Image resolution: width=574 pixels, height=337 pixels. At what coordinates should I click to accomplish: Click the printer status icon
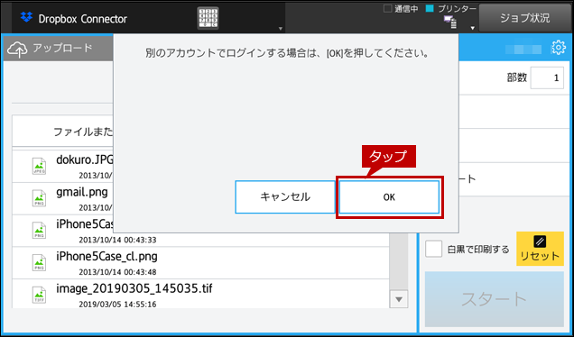coord(450,23)
